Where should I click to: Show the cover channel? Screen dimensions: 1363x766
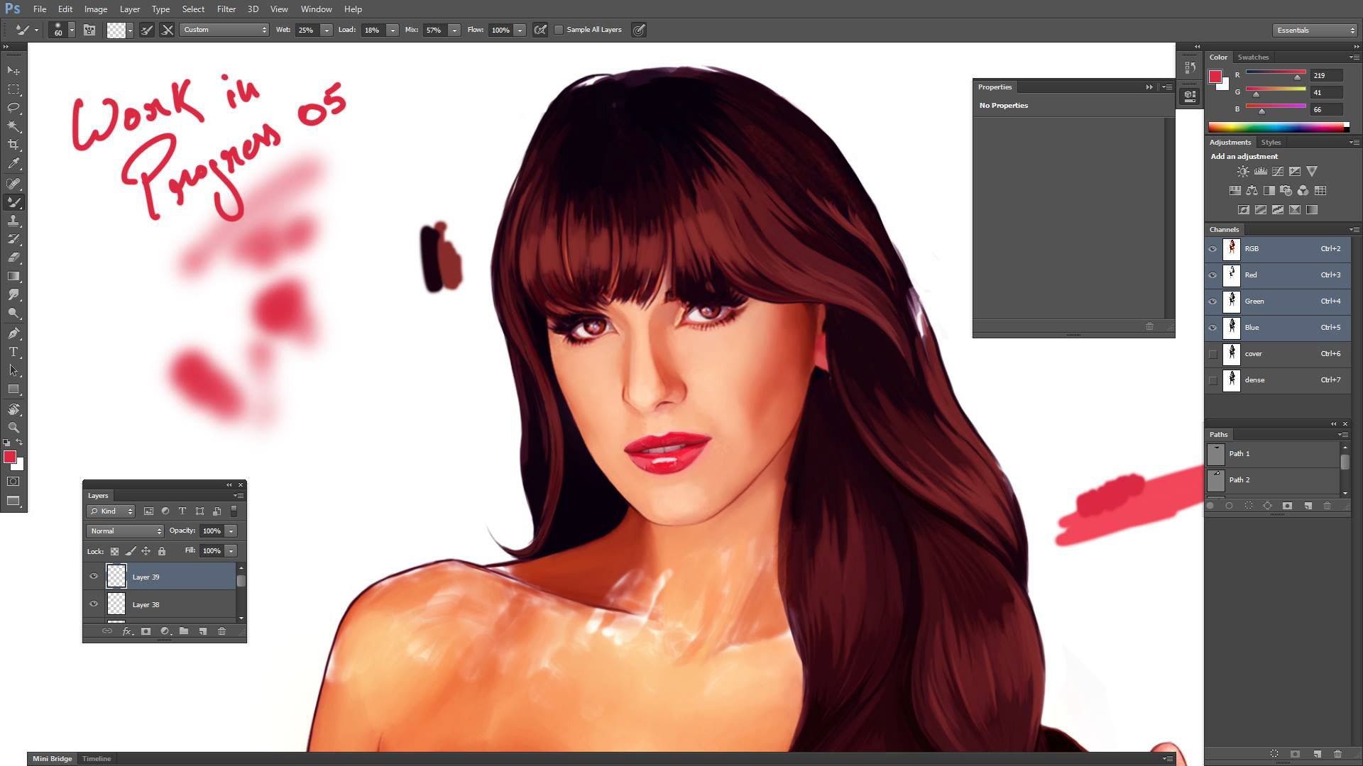click(x=1213, y=354)
